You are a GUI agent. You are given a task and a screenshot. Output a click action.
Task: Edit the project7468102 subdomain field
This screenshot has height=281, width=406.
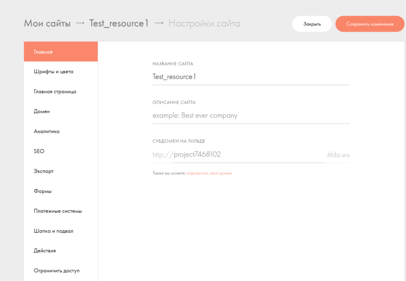click(x=249, y=154)
